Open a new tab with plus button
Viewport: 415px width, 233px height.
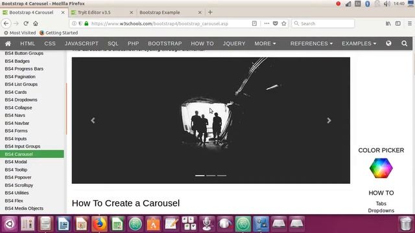[210, 12]
